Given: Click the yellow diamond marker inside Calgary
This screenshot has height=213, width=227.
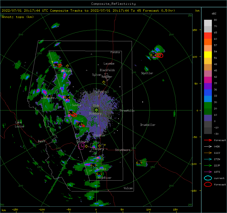Looking at the screenshot, I should 100,146.
